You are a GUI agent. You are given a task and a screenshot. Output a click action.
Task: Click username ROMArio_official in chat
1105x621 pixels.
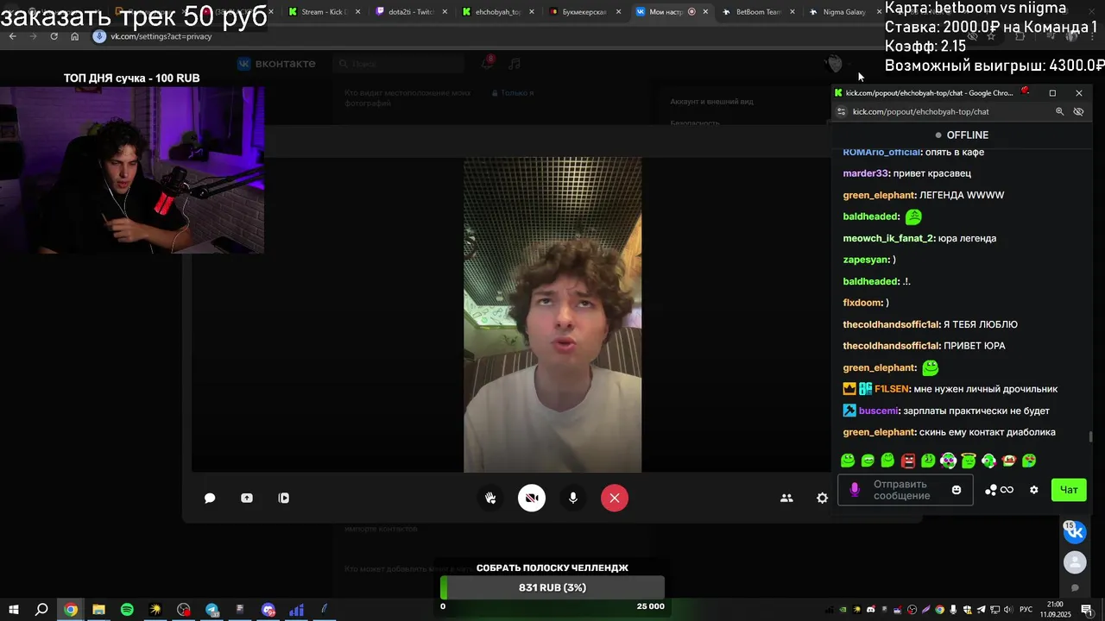881,152
